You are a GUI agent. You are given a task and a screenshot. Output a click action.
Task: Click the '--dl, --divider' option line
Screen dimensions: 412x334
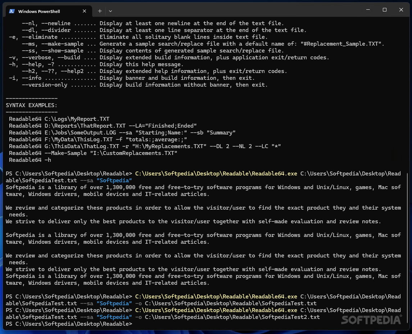pyautogui.click(x=164, y=30)
